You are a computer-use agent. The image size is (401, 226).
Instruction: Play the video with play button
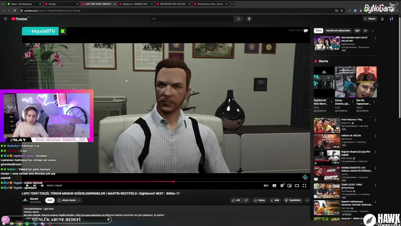[27, 186]
